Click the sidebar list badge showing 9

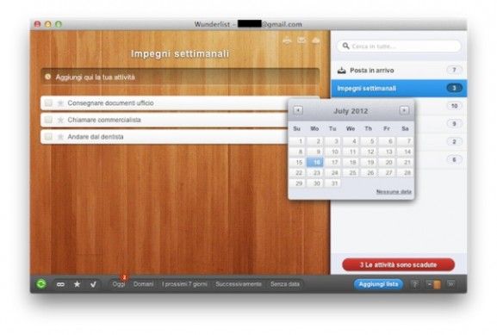(454, 124)
